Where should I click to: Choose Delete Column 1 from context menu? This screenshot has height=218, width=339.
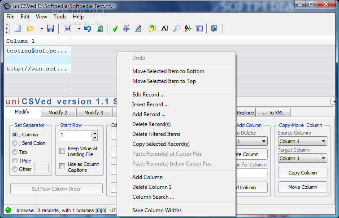(x=183, y=187)
